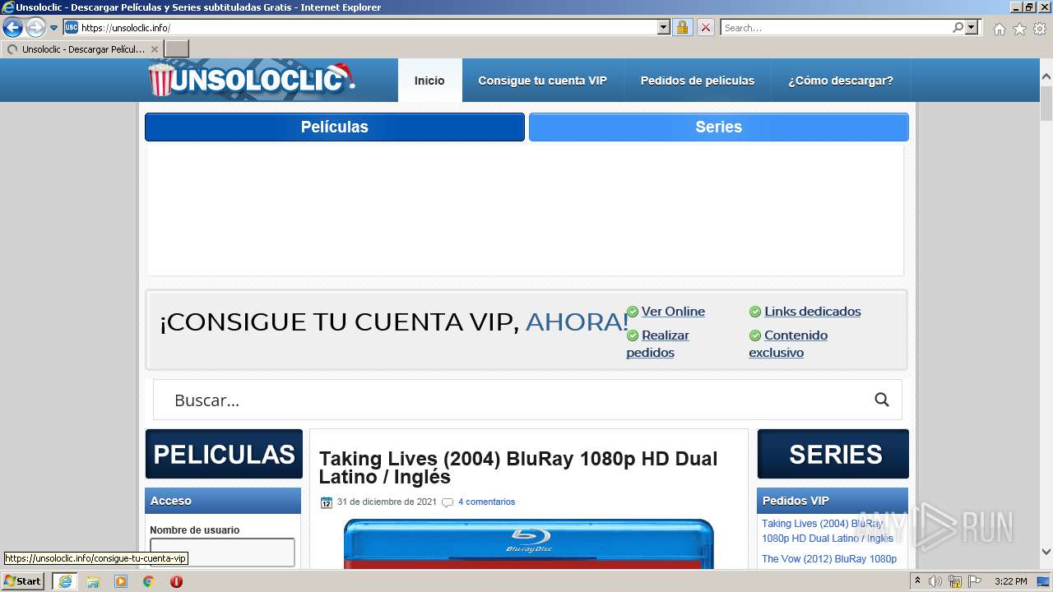Select the Unsoloclic browser tab

point(82,49)
